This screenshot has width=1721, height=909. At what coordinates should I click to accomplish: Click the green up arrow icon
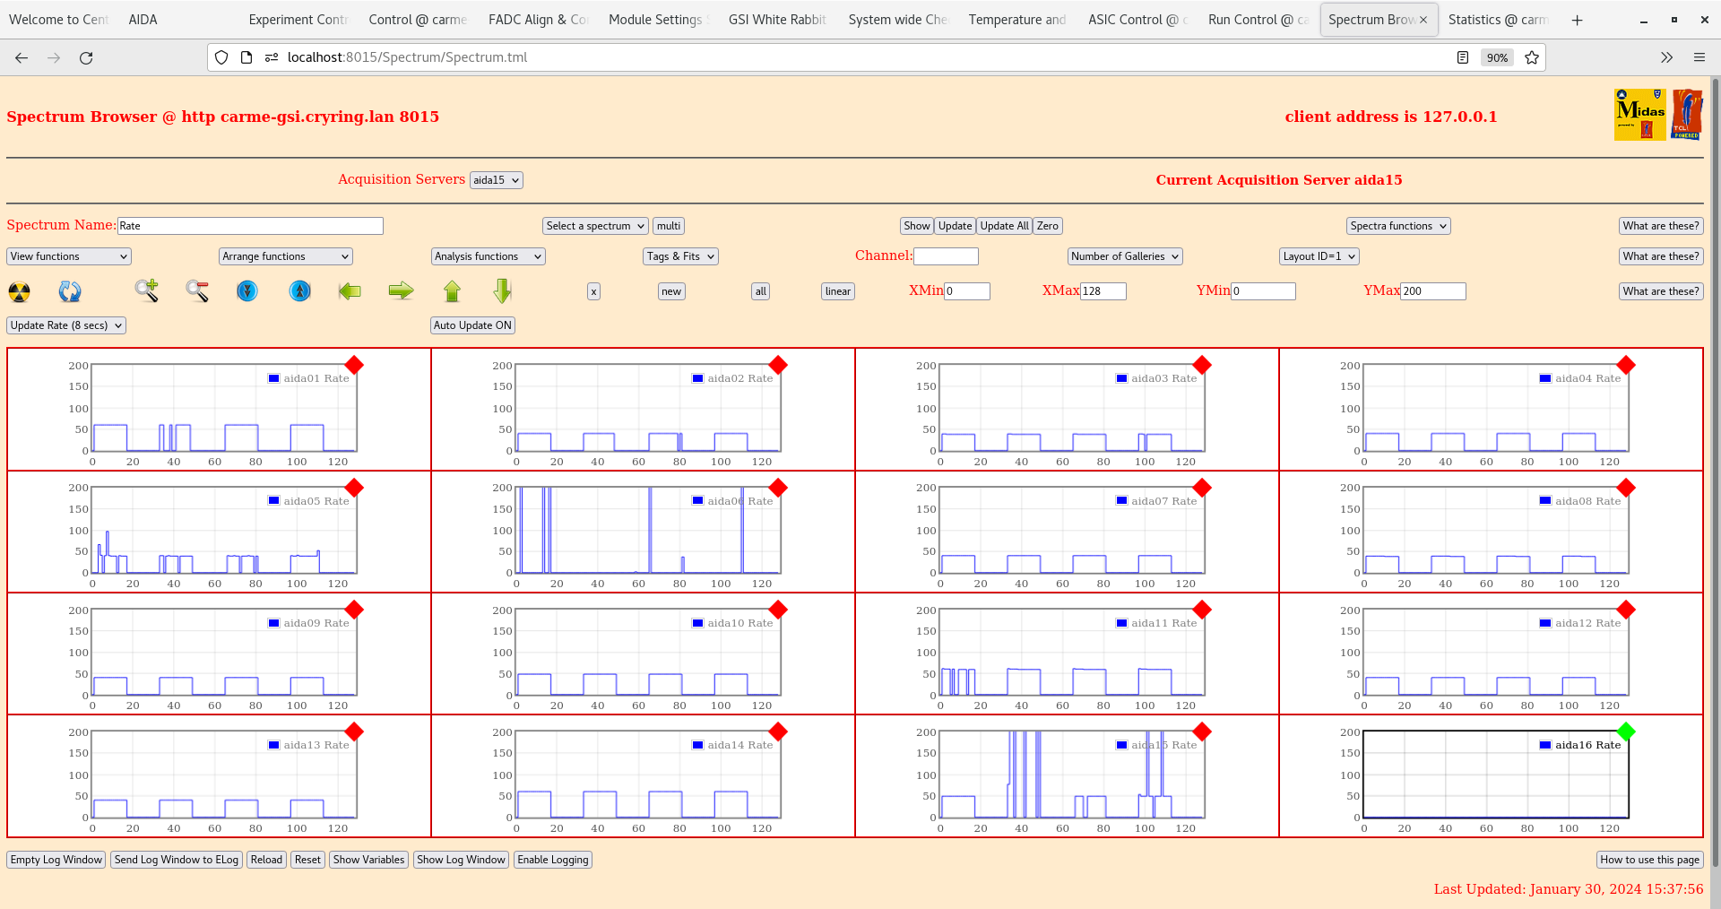pyautogui.click(x=452, y=291)
